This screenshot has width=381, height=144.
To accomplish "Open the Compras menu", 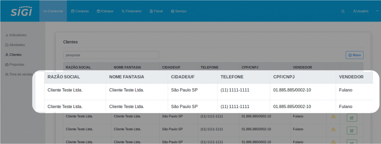I will tap(80, 11).
